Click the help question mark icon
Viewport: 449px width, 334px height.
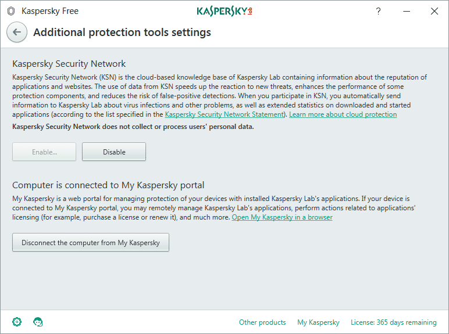(x=378, y=11)
